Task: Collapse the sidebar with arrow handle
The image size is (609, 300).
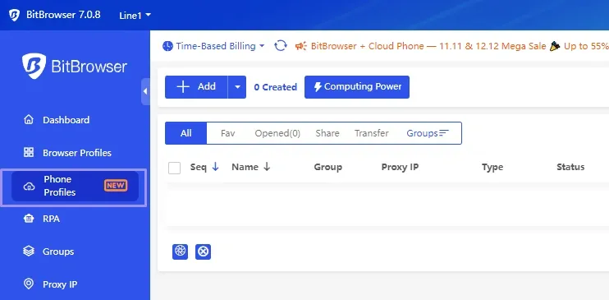Action: click(145, 91)
